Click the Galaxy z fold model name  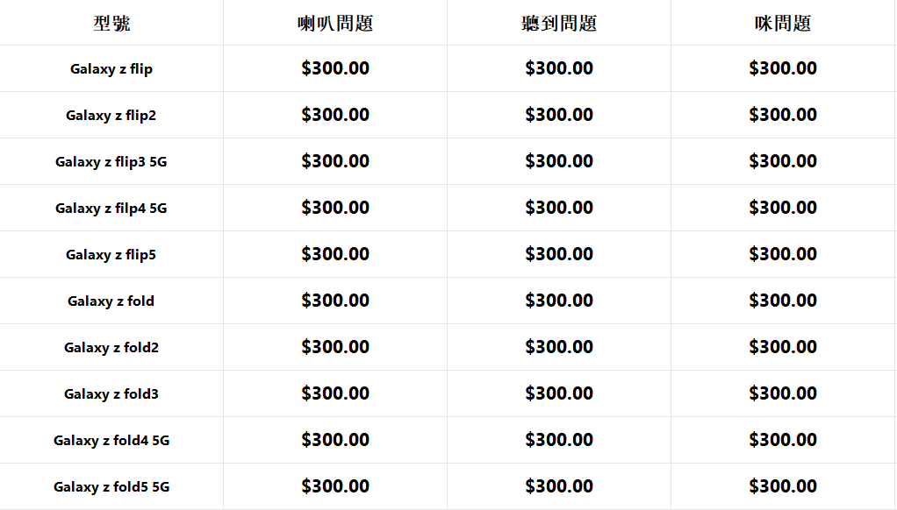[x=111, y=301]
